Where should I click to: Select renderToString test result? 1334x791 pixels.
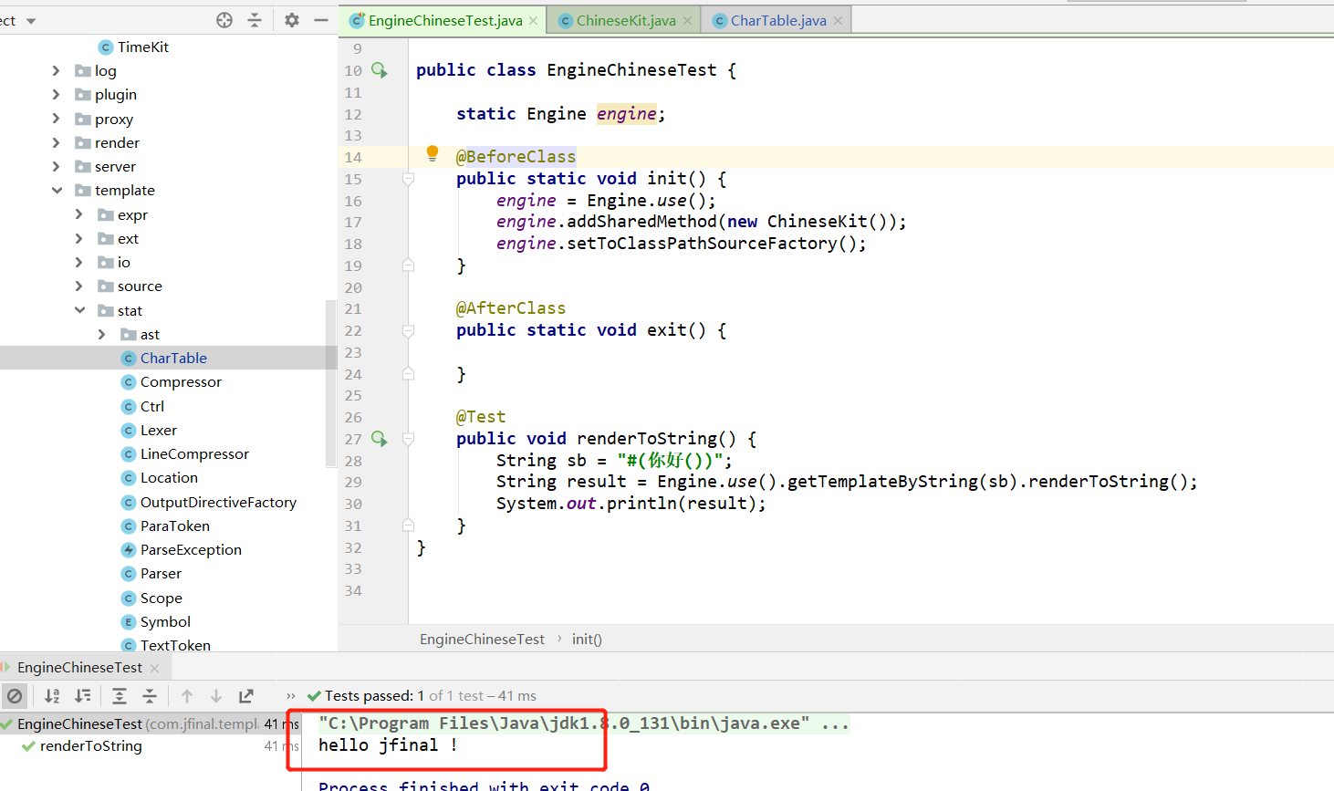[x=91, y=745]
